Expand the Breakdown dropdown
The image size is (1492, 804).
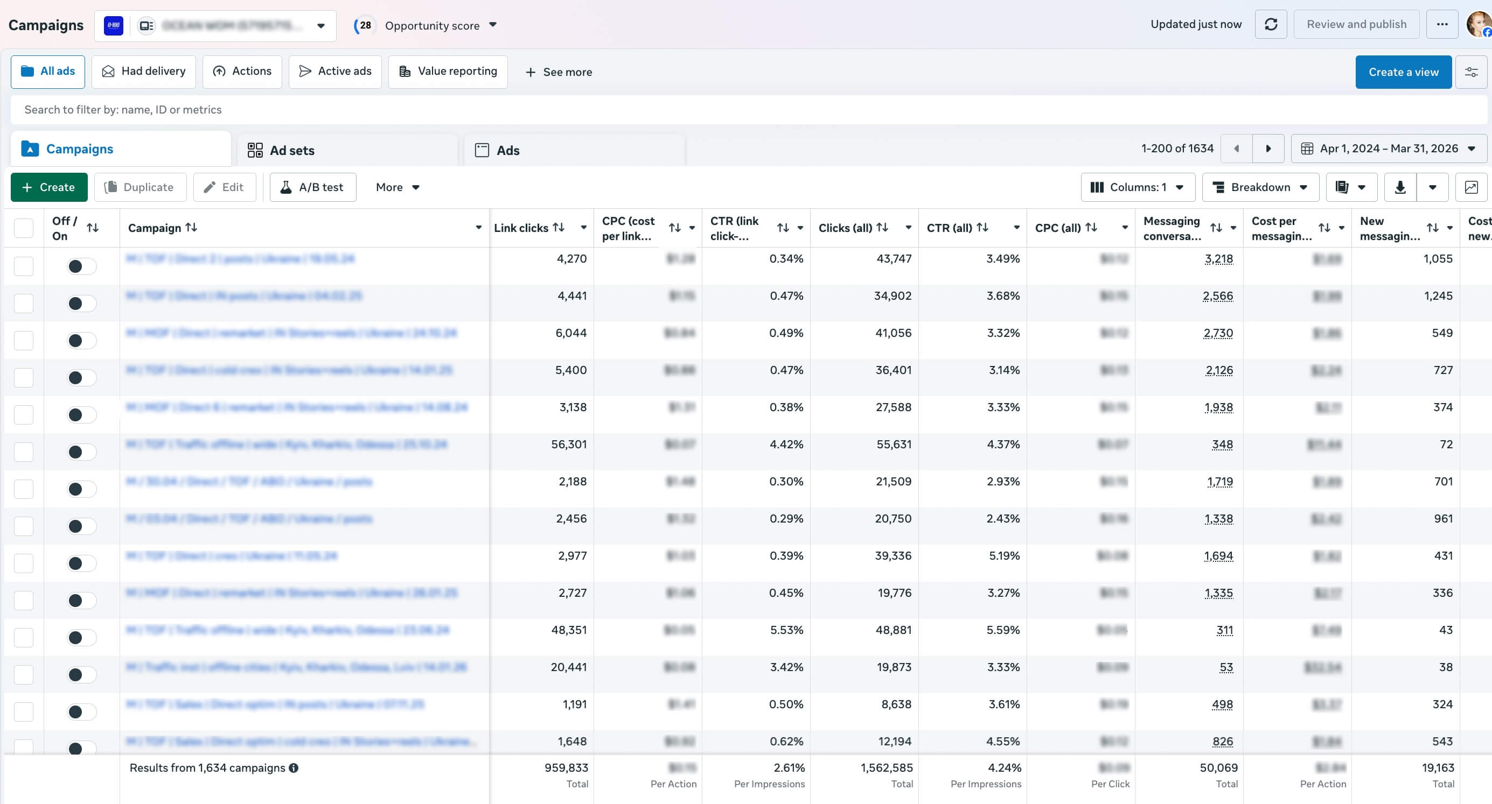(x=1260, y=187)
